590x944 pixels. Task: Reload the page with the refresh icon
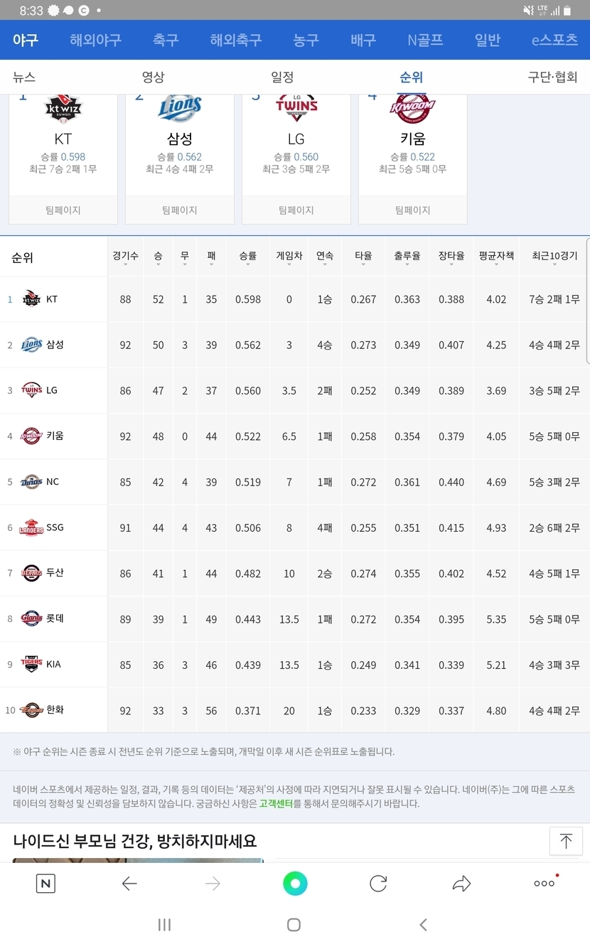[x=378, y=884]
